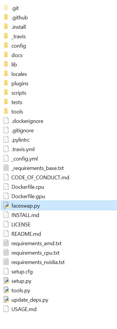The height and width of the screenshot is (329, 117).
Task: Select the locales folder entry
Action: pyautogui.click(x=15, y=74)
